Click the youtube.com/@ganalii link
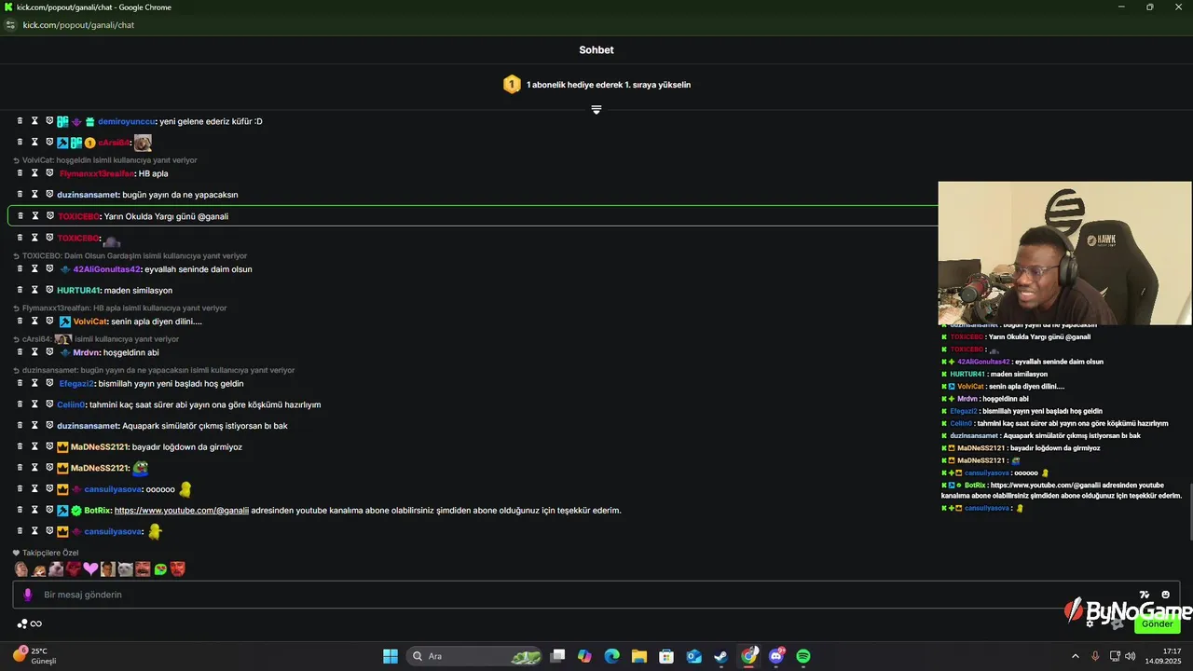The height and width of the screenshot is (671, 1193). [x=182, y=510]
